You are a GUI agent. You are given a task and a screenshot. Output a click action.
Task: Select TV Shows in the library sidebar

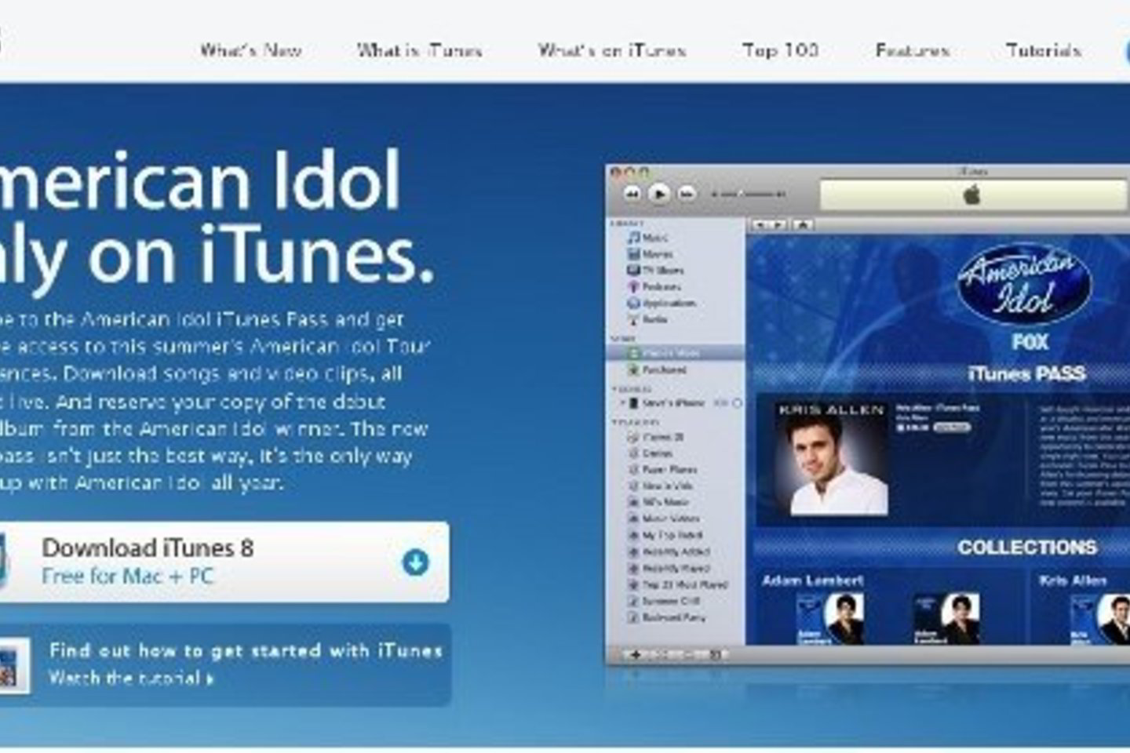(655, 270)
